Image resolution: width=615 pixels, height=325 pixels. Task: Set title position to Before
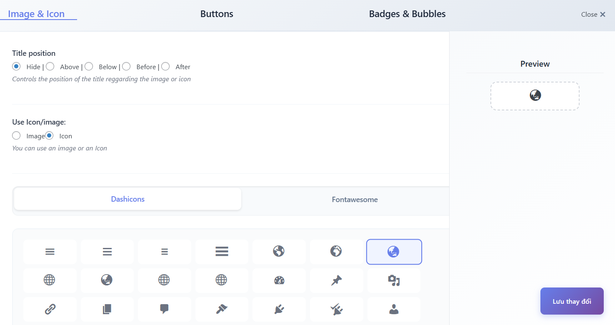[x=126, y=66]
